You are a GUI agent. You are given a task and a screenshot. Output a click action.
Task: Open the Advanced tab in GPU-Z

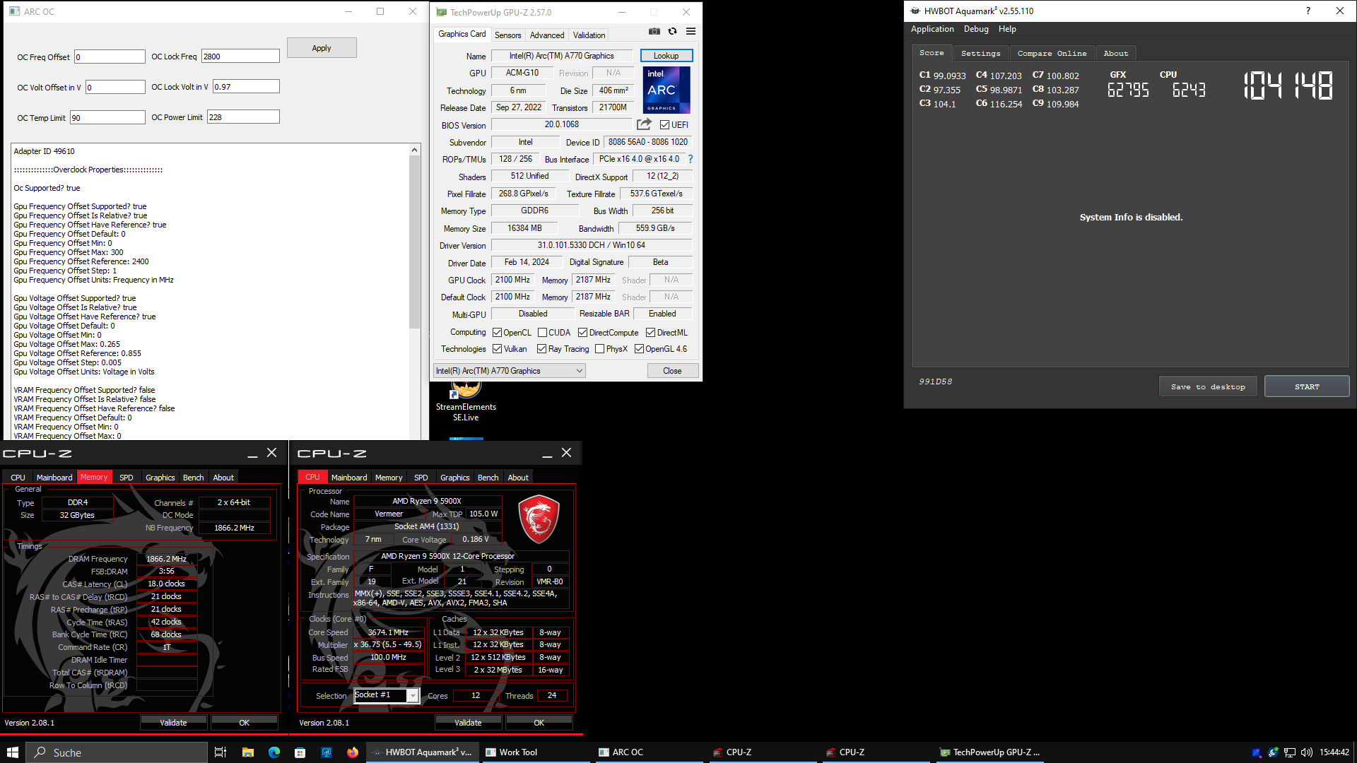pos(547,35)
